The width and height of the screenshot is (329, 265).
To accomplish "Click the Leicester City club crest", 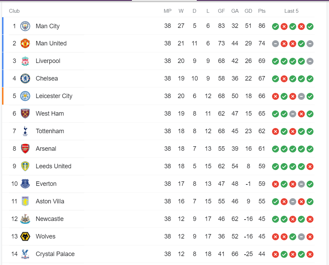I will point(25,96).
